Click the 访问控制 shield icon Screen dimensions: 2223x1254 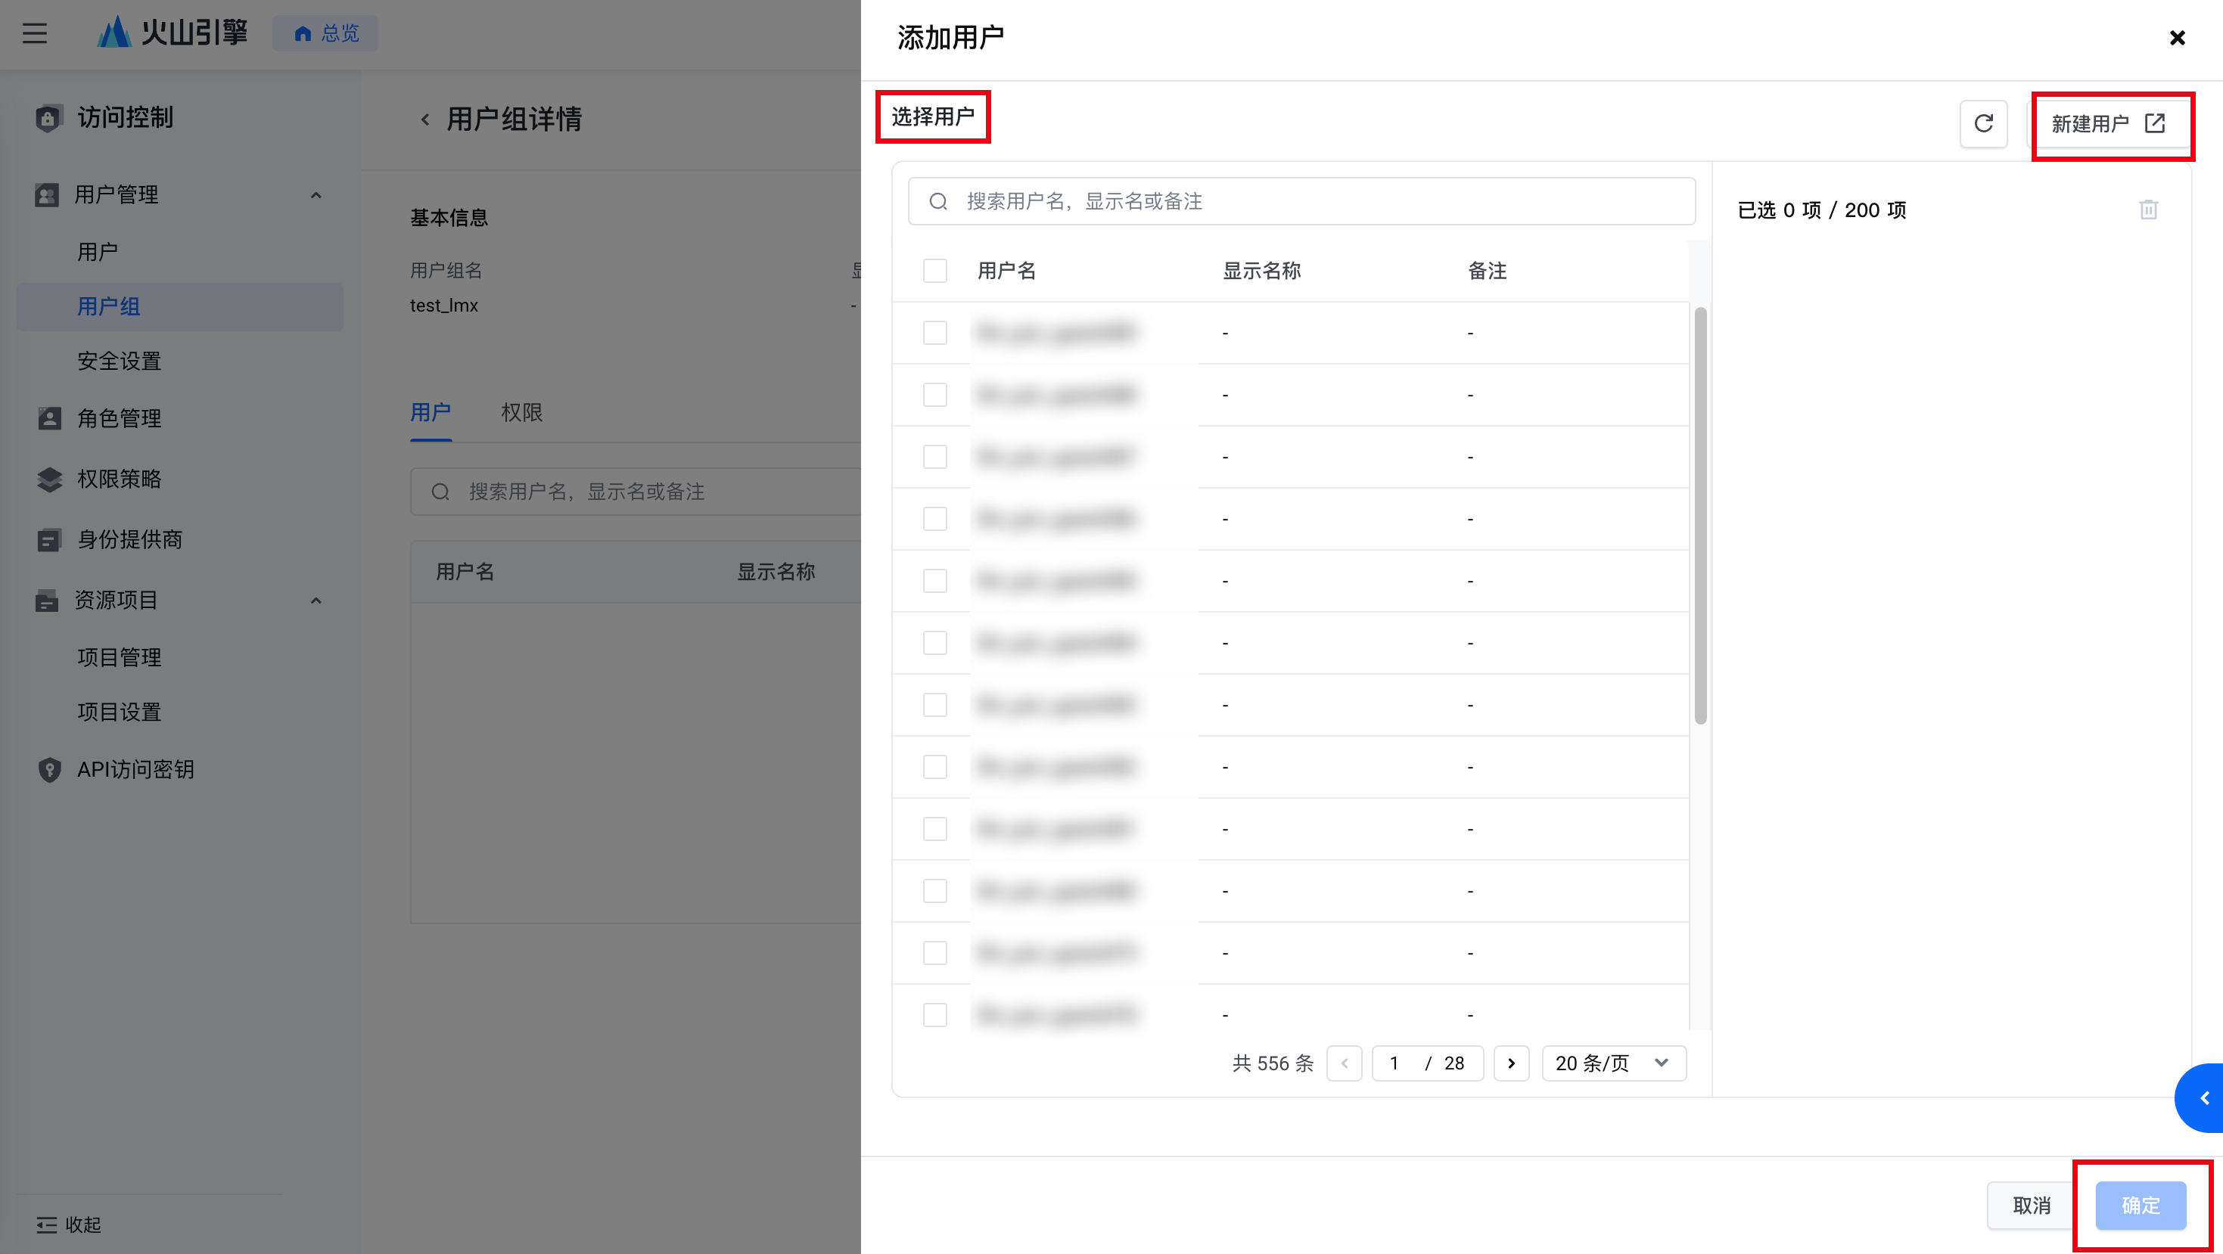coord(48,117)
